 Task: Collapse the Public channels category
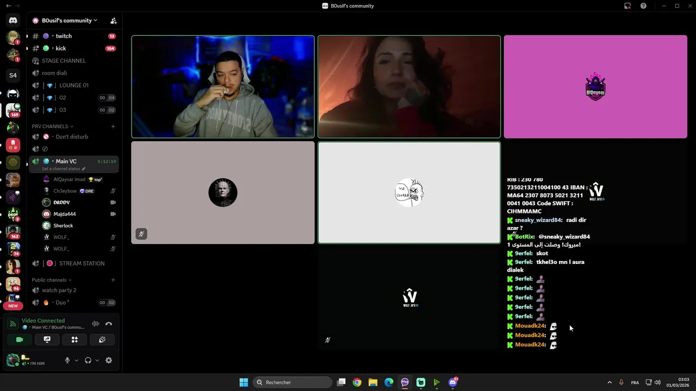52,280
